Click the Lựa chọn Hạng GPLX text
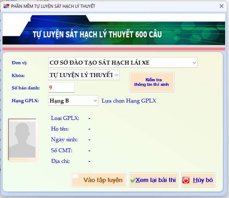Viewport: 229px width, 198px height. [129, 101]
